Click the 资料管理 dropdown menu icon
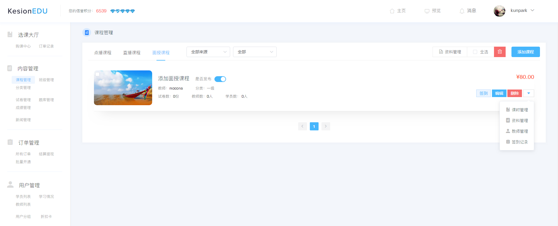Screen dimensions: 558x226 [508, 120]
